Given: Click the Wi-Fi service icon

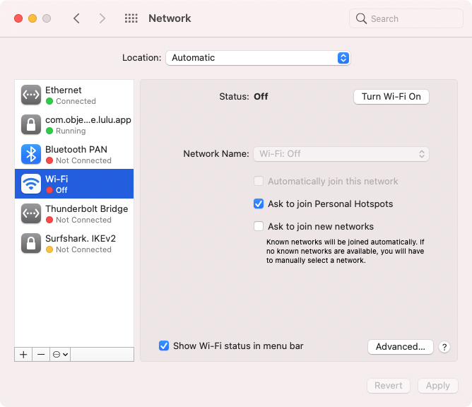Looking at the screenshot, I should coord(31,184).
